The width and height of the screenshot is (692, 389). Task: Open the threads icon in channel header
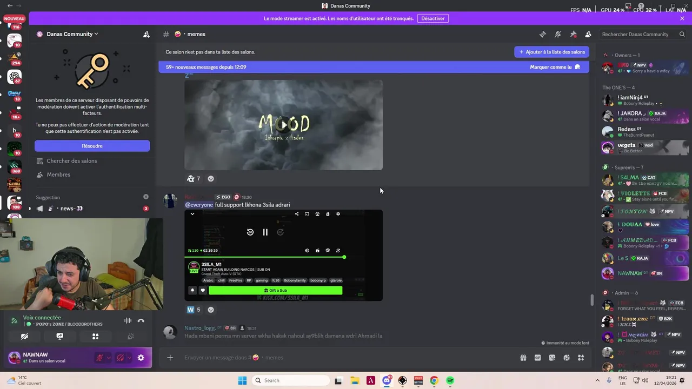click(543, 34)
